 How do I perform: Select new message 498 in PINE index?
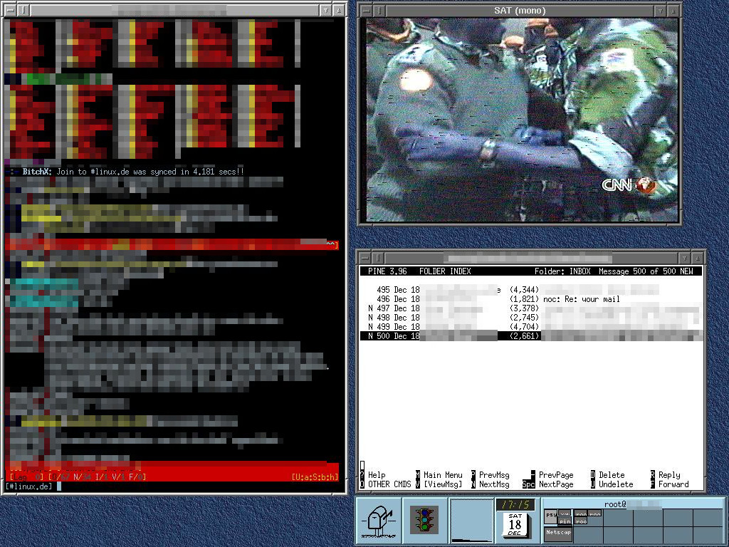[531, 318]
